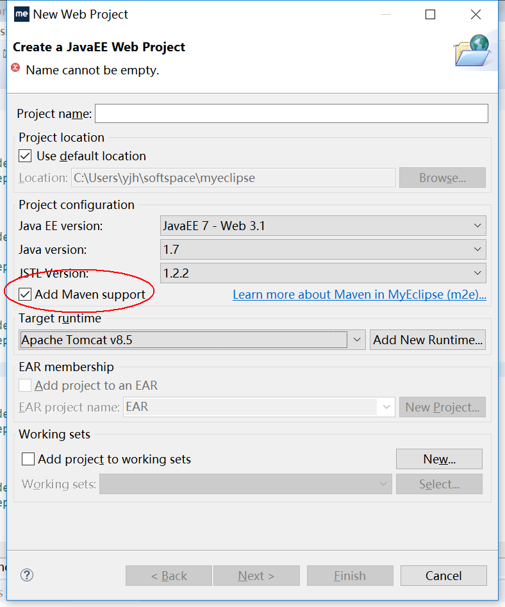Click the < Back button
The image size is (505, 607).
(169, 576)
